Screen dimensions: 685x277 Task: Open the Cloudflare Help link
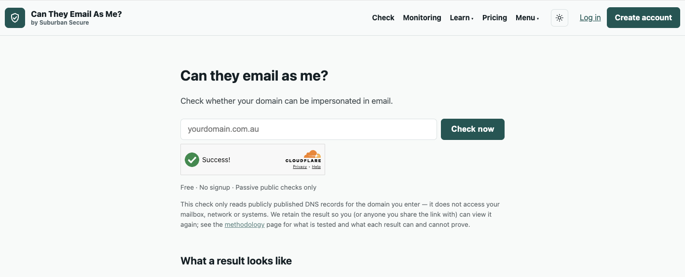pyautogui.click(x=316, y=167)
